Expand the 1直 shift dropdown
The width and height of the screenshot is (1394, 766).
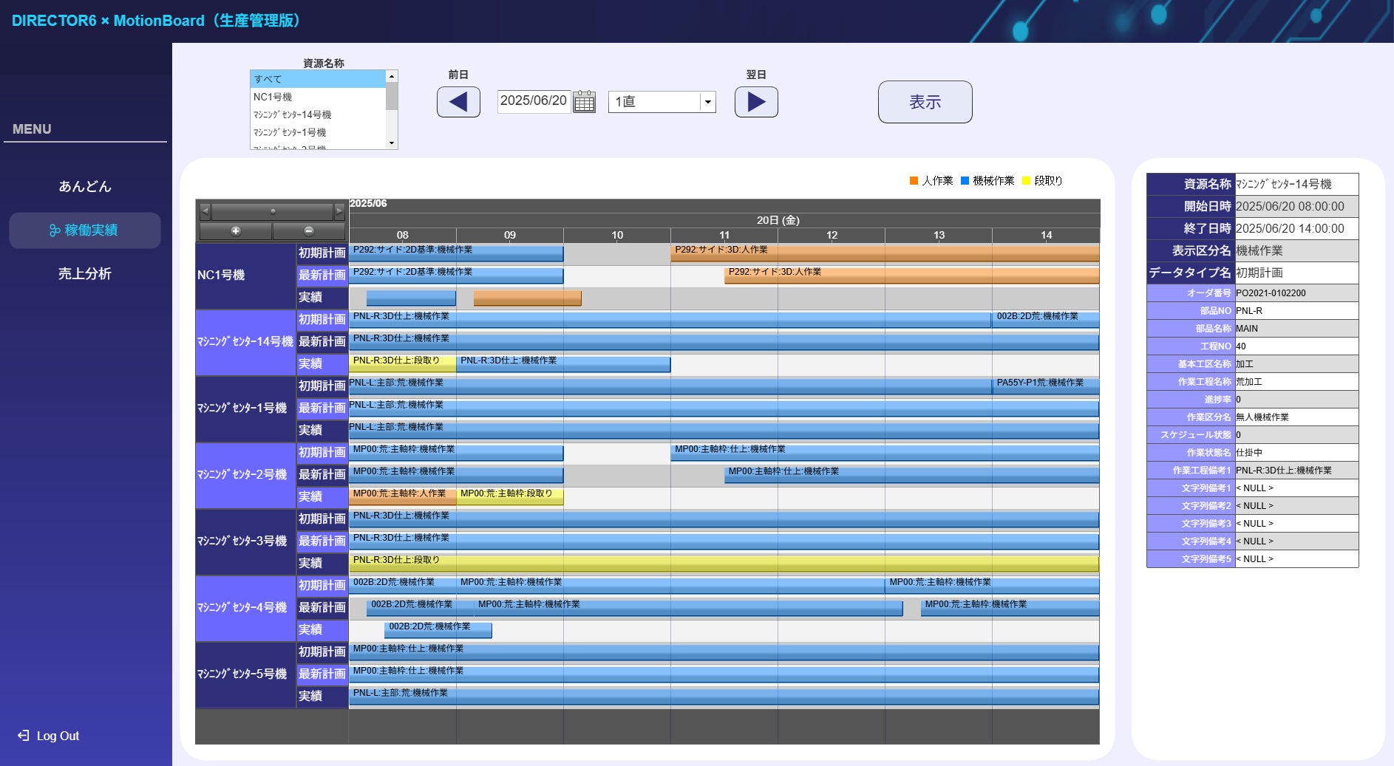[707, 102]
